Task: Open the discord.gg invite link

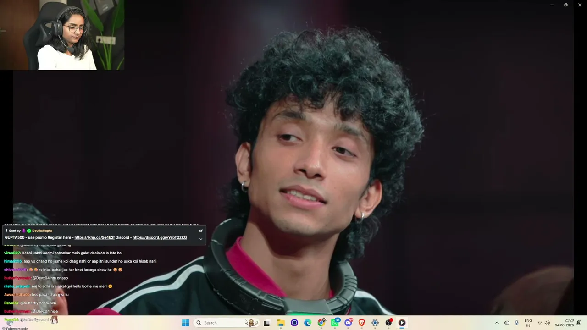Action: [x=160, y=237]
